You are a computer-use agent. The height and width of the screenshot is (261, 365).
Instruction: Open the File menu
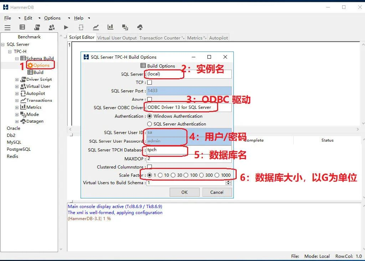8,18
